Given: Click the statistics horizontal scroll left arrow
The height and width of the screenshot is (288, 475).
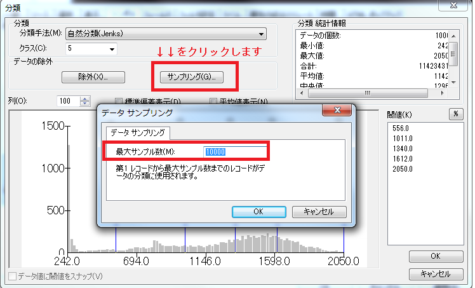Looking at the screenshot, I should (302, 93).
